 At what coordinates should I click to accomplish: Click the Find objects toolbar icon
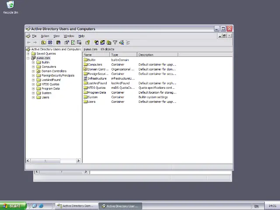(122, 42)
